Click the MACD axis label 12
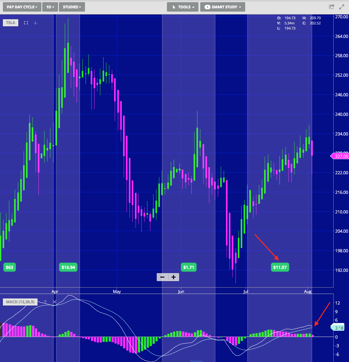The image size is (349, 362). [337, 303]
